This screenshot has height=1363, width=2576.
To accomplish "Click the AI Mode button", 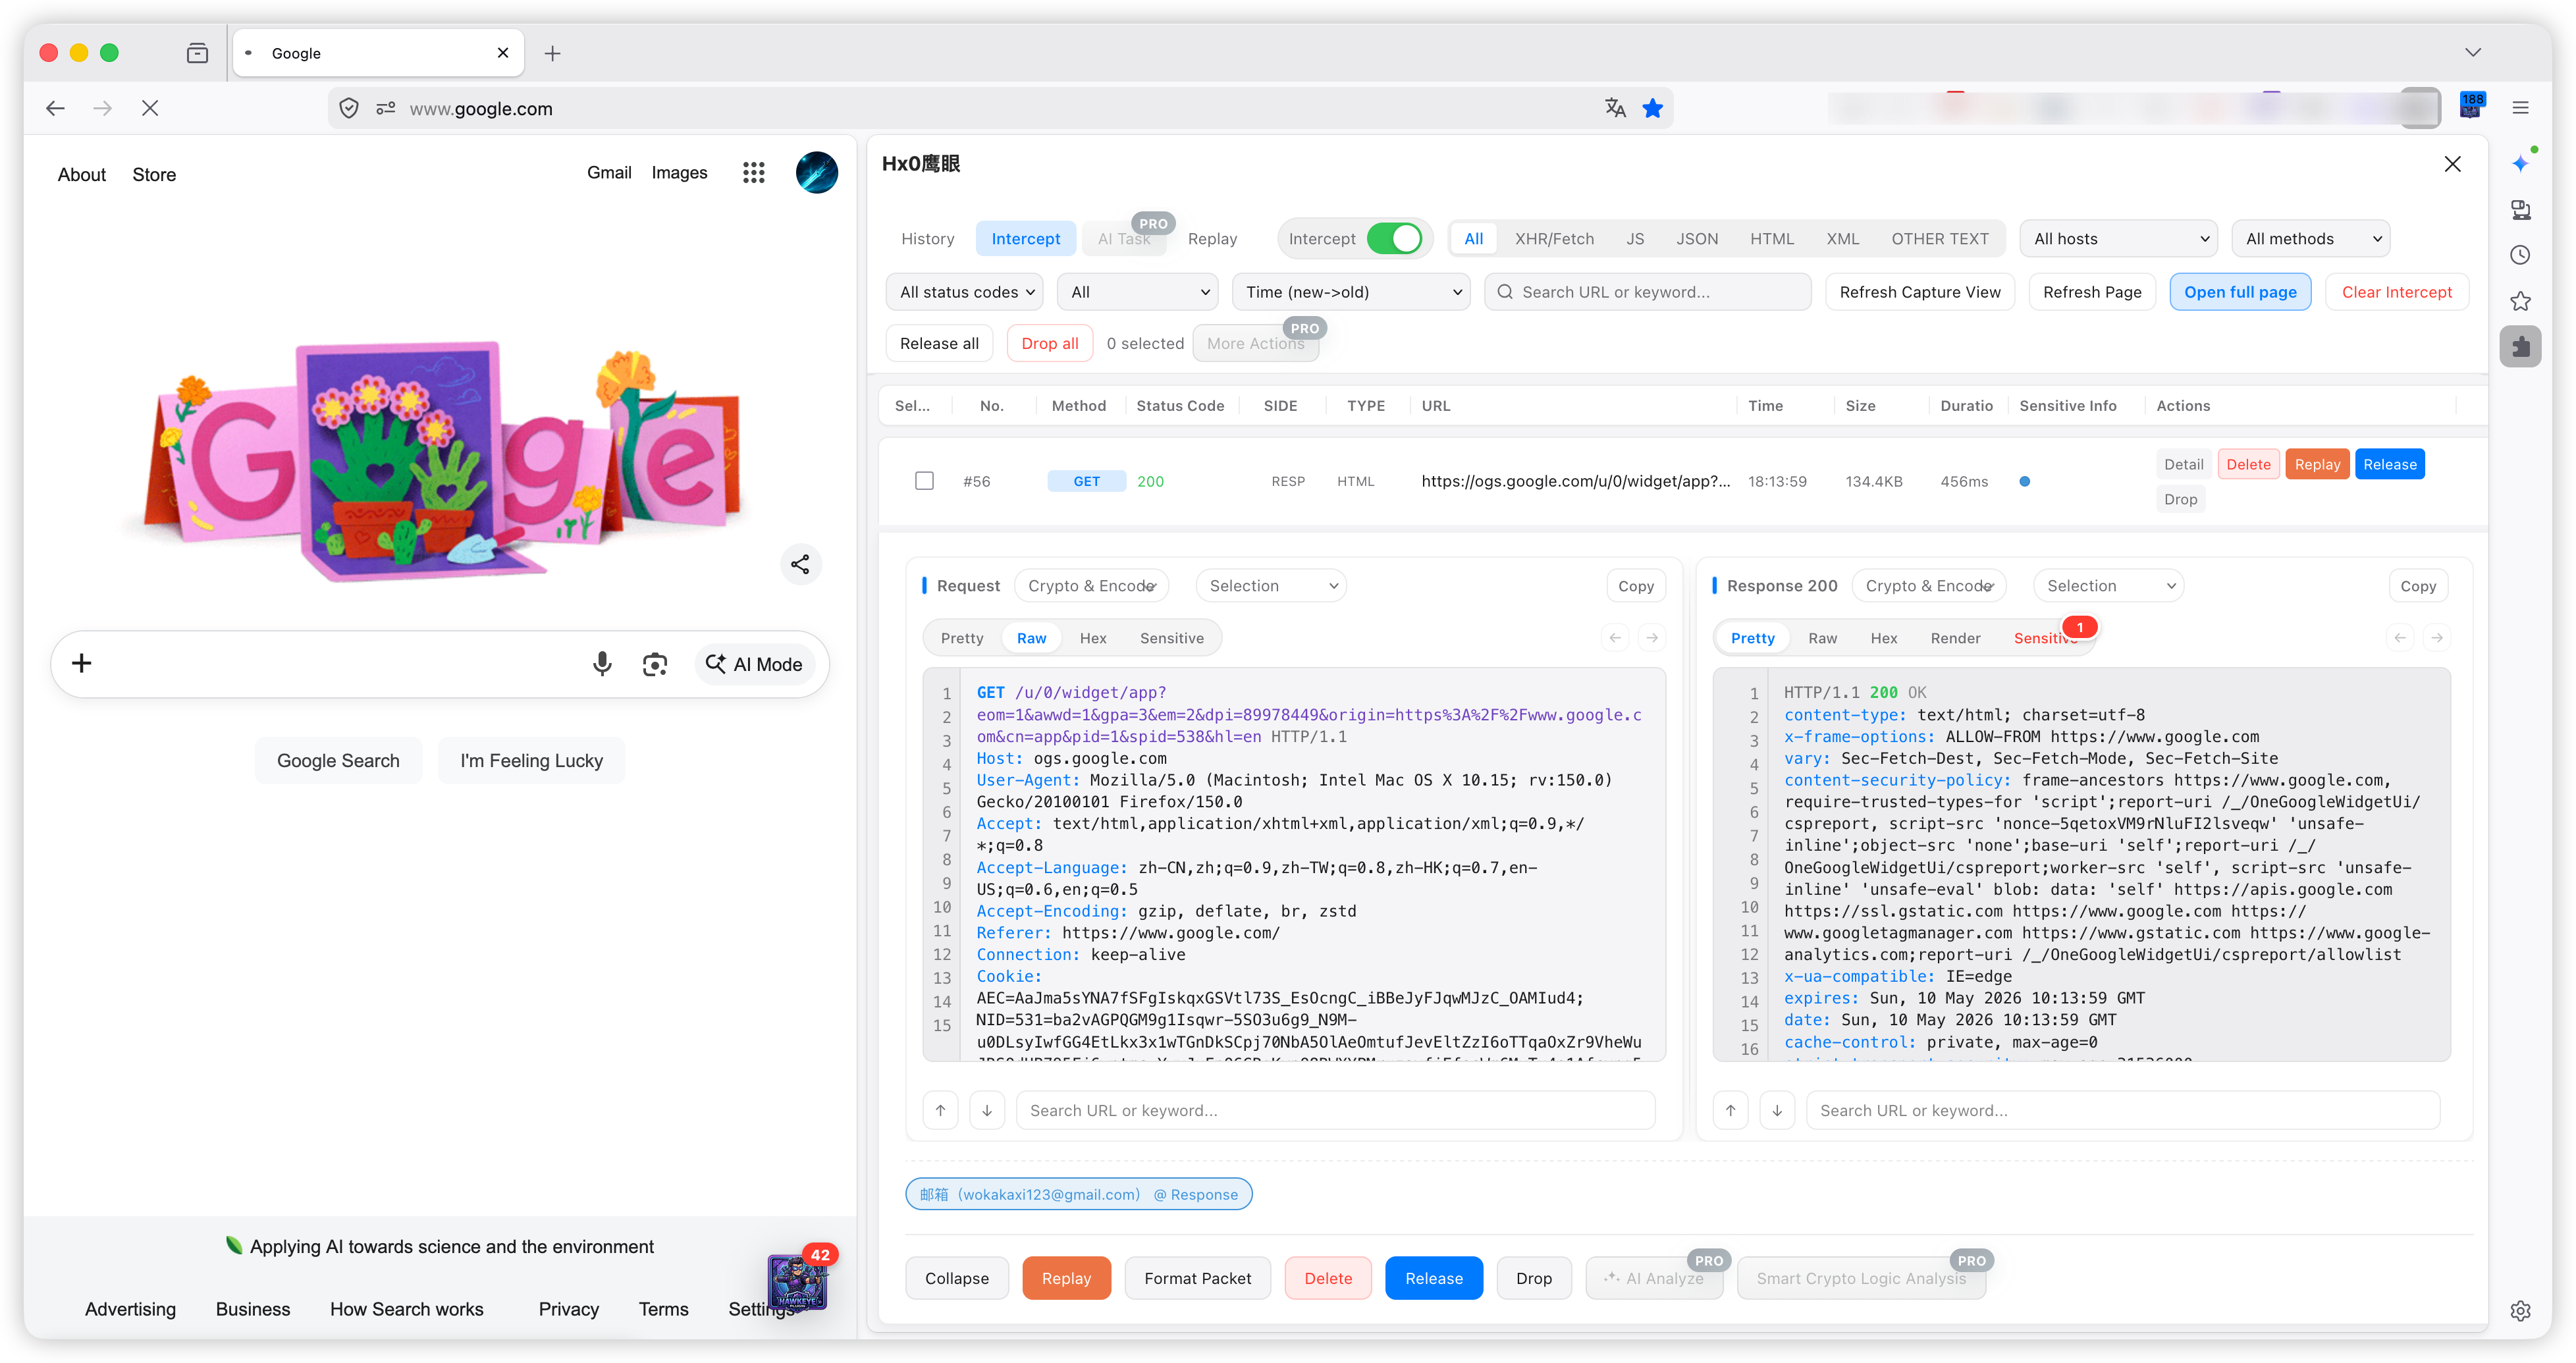I will point(754,664).
